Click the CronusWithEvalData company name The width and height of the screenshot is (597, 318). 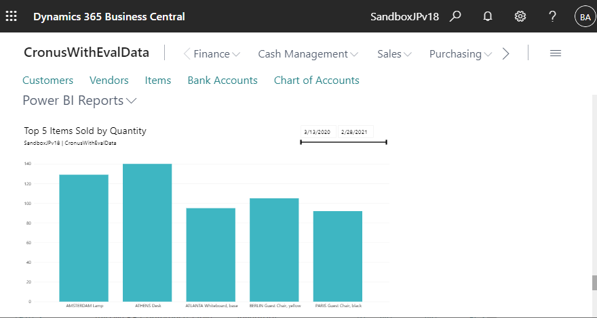pyautogui.click(x=86, y=52)
